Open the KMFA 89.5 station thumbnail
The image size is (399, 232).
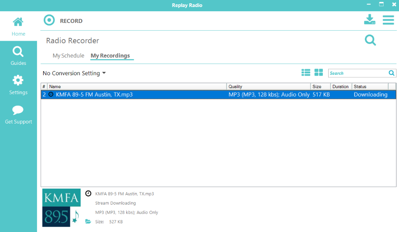coord(61,207)
